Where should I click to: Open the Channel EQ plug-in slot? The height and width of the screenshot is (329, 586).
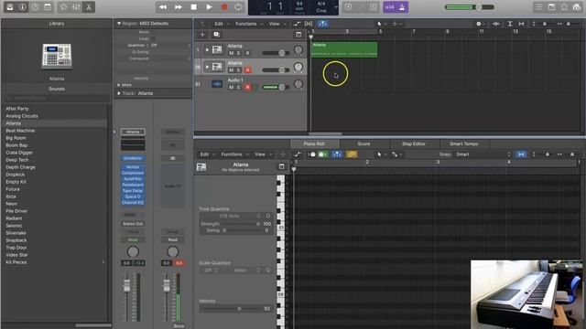133,203
